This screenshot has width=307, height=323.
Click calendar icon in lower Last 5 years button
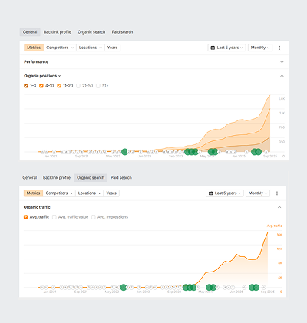coord(211,193)
